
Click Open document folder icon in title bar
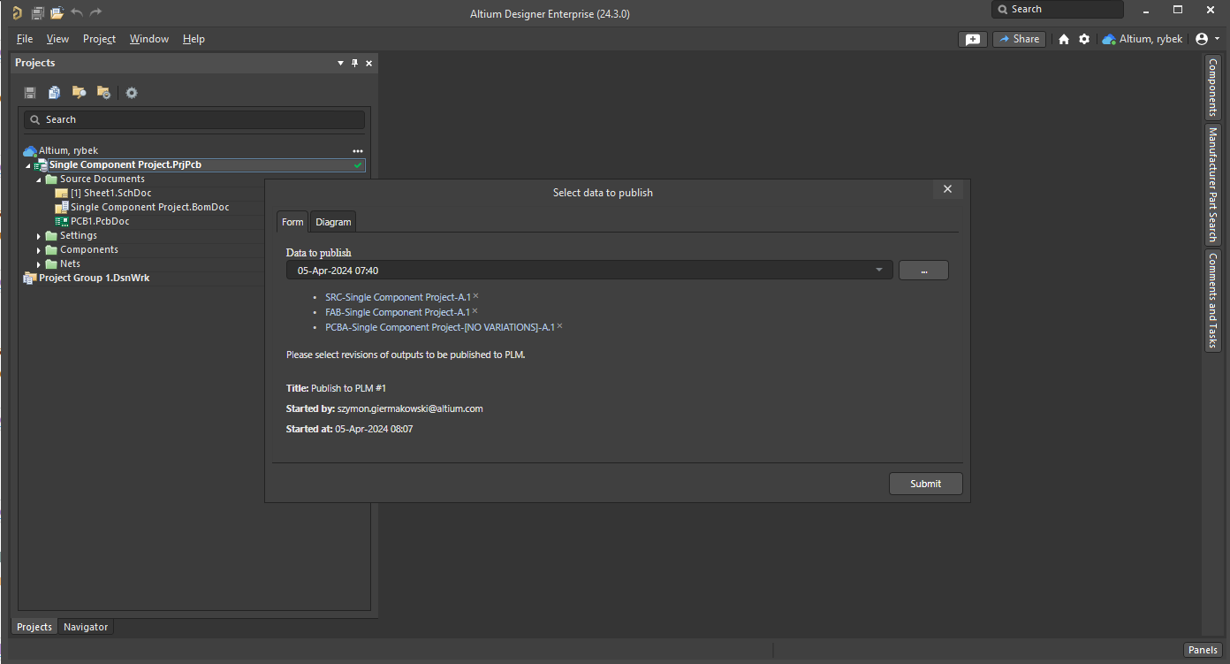(57, 12)
